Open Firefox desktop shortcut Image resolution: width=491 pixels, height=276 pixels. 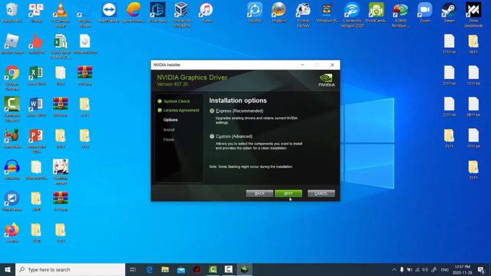point(12,233)
